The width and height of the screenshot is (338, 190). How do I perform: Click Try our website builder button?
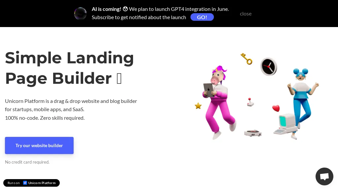[39, 145]
